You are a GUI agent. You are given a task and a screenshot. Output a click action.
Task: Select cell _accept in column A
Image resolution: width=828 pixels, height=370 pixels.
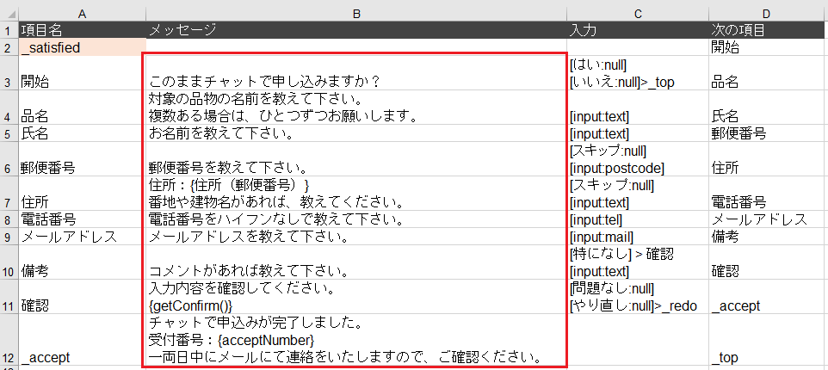click(x=82, y=341)
